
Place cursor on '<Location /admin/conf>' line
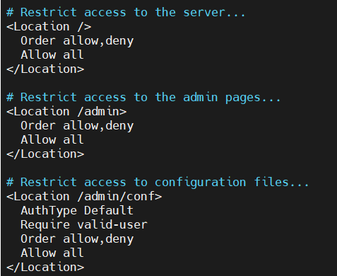pyautogui.click(x=84, y=196)
